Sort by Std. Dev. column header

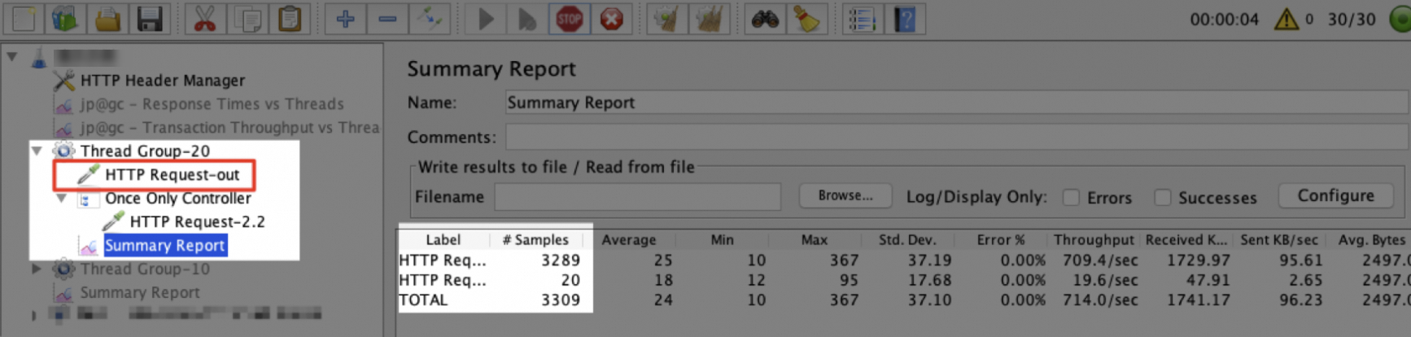point(907,239)
